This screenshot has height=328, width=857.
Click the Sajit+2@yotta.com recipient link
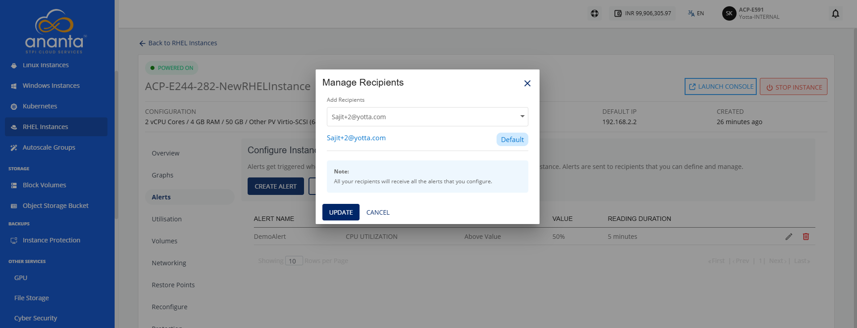pyautogui.click(x=356, y=138)
